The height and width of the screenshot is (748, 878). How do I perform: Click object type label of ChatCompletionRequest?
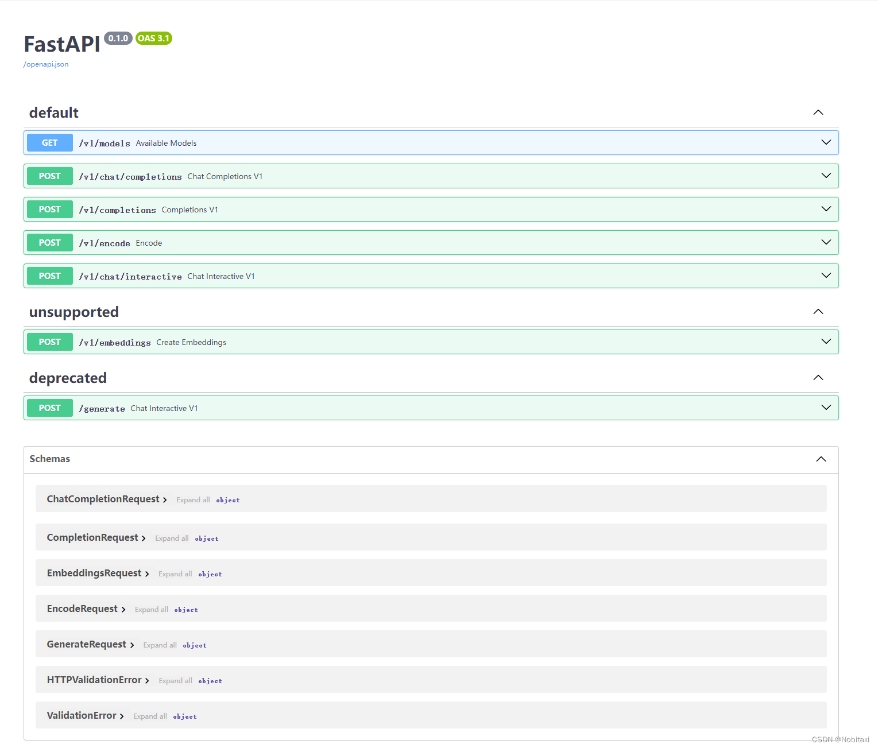tap(228, 501)
